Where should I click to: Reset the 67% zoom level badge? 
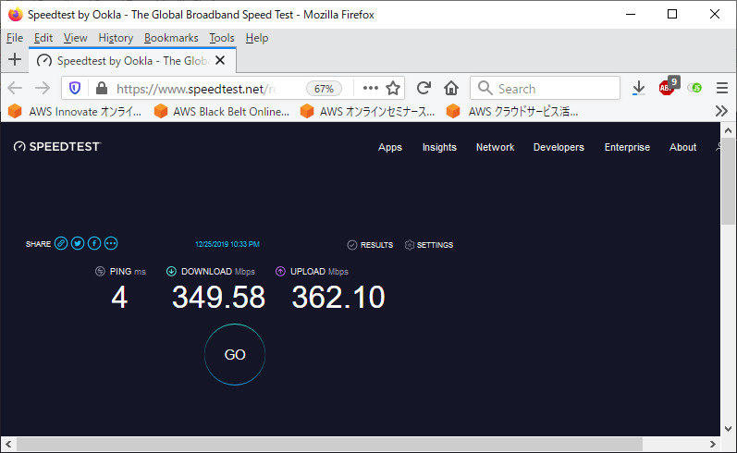pyautogui.click(x=324, y=89)
